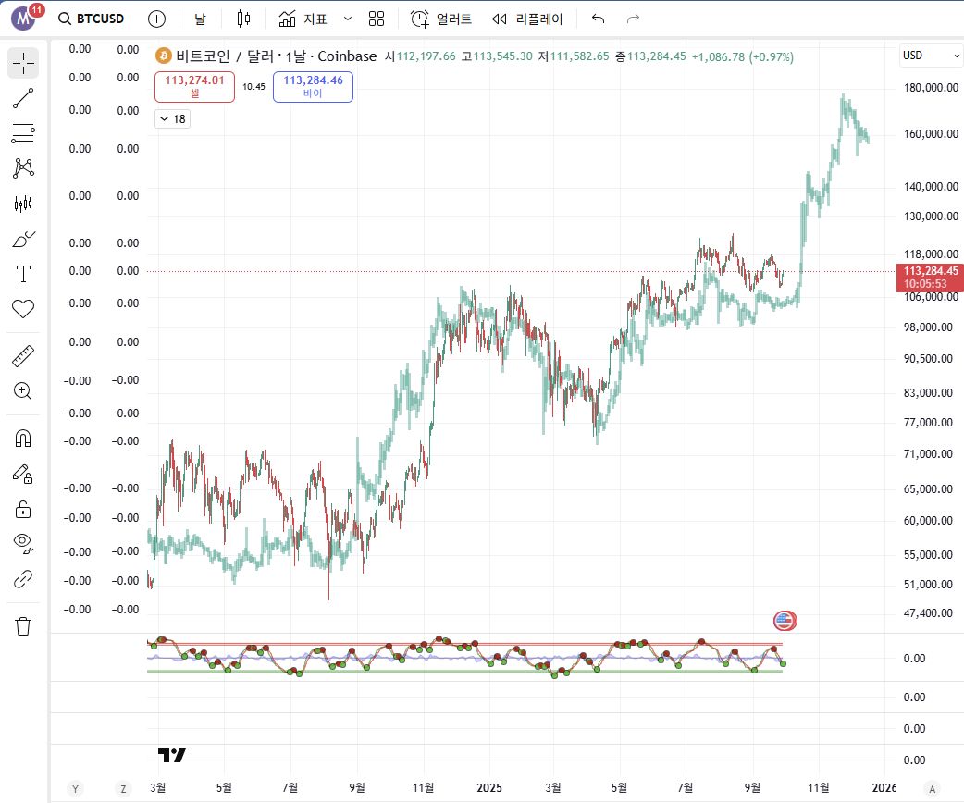Collapse the indicator legend showing 18
The width and height of the screenshot is (964, 803).
point(172,118)
